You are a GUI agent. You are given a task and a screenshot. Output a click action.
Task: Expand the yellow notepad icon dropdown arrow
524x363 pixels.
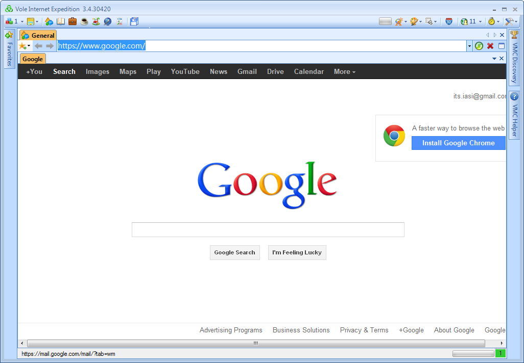[x=37, y=22]
